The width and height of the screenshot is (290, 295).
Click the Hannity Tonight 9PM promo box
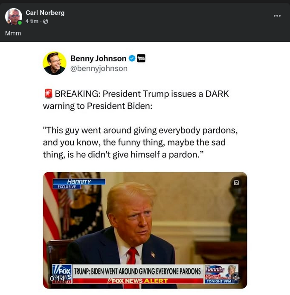(x=221, y=274)
